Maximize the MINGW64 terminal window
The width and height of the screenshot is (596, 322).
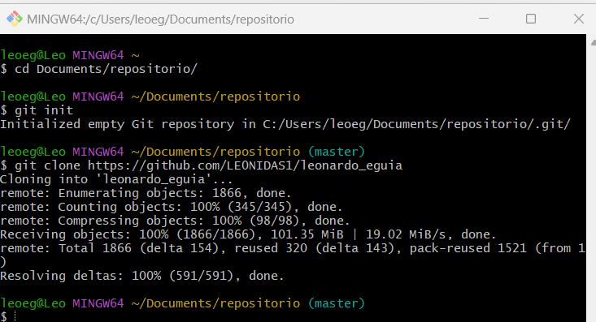click(531, 19)
